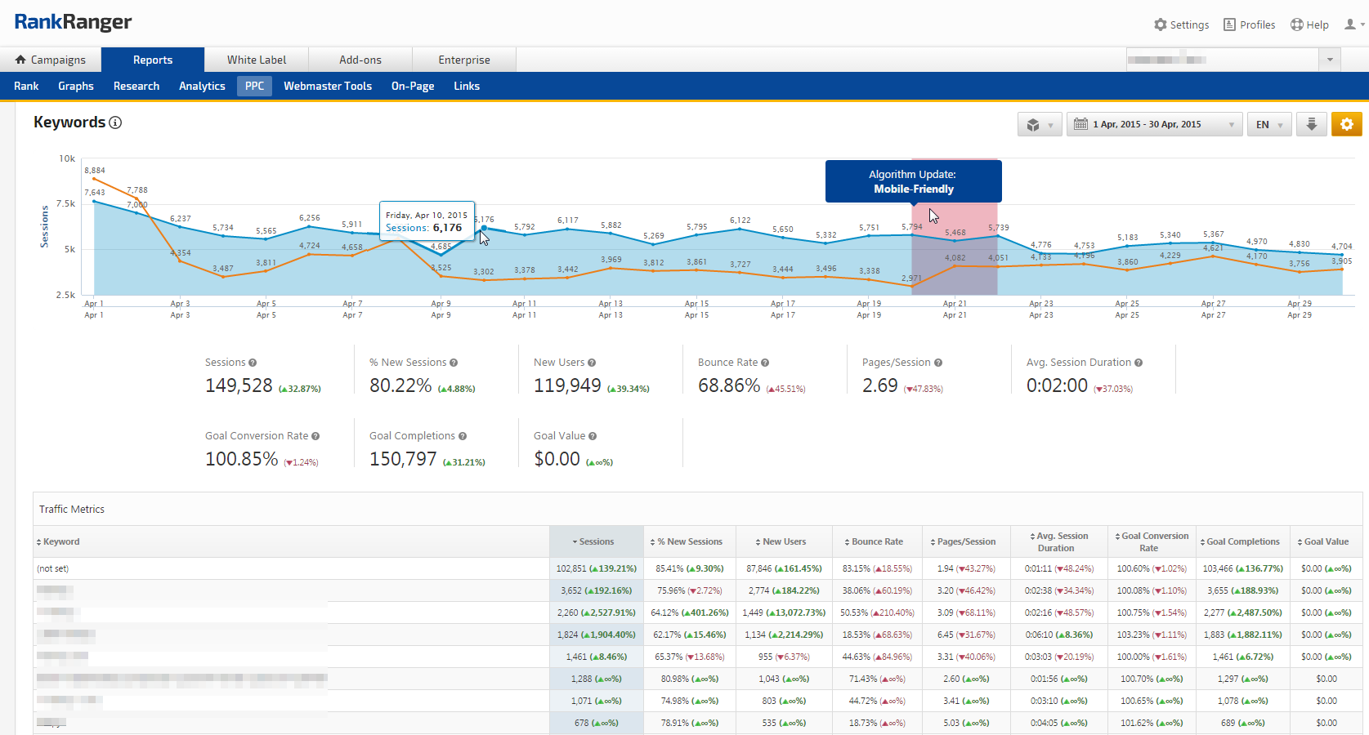Open the Profiles link

point(1249,24)
